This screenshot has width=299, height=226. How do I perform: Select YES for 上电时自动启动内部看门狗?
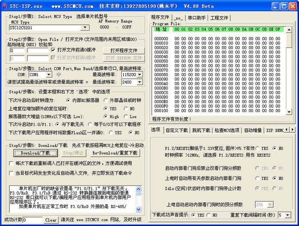(257, 178)
